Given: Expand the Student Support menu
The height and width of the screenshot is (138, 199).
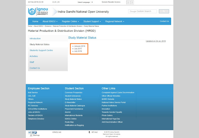Looking at the screenshot, I should 92,21.
